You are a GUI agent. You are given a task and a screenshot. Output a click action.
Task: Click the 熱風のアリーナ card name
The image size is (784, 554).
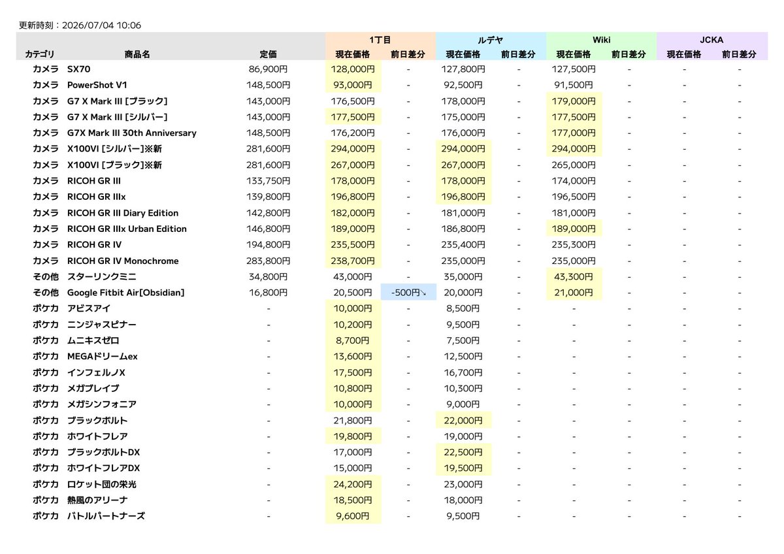coord(97,500)
